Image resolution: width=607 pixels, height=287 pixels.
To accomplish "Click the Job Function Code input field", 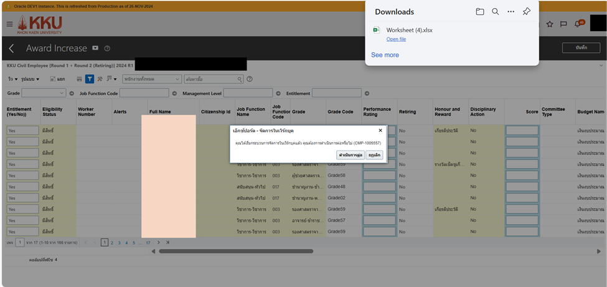I will [144, 93].
